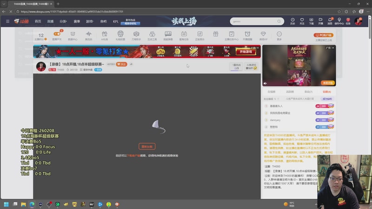Toggle the 直播开关 live switch
This screenshot has height=209, width=372.
tap(57, 35)
